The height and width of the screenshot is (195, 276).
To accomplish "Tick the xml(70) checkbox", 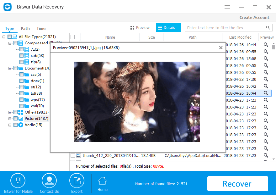I will pyautogui.click(x=21, y=106).
